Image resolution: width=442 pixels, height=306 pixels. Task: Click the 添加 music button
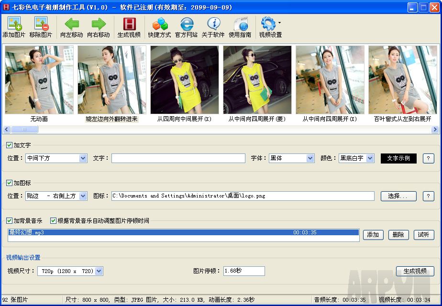tap(373, 235)
